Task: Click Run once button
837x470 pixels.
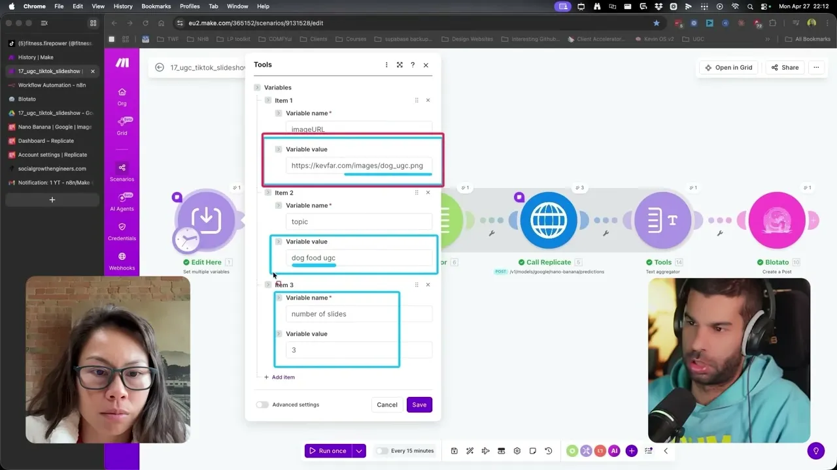Action: (328, 450)
